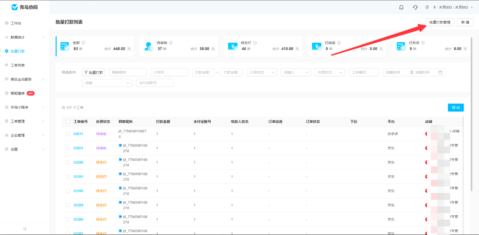Click the 批量打款 sidebar icon
This screenshot has height=235, width=479.
coord(7,51)
